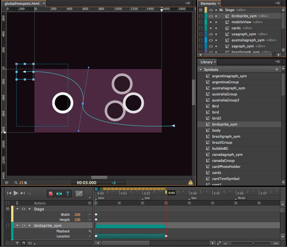Open timeline options dropdown chevron
Image resolution: width=287 pixels, height=247 pixels.
click(x=90, y=198)
